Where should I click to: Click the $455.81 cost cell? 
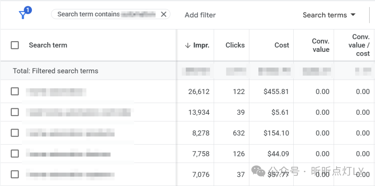[x=276, y=92]
